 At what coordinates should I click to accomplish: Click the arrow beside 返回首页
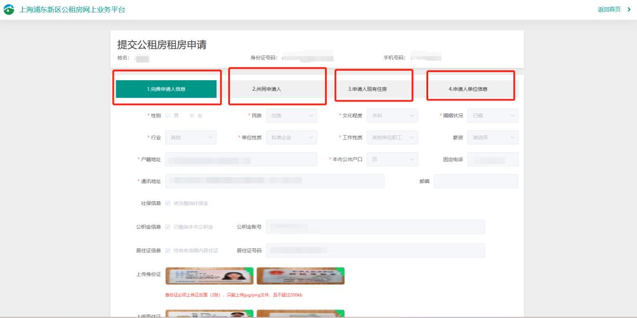(x=629, y=9)
